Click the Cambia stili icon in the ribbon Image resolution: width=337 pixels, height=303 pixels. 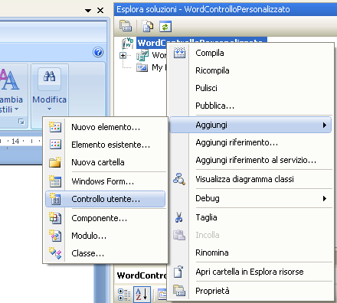point(10,79)
